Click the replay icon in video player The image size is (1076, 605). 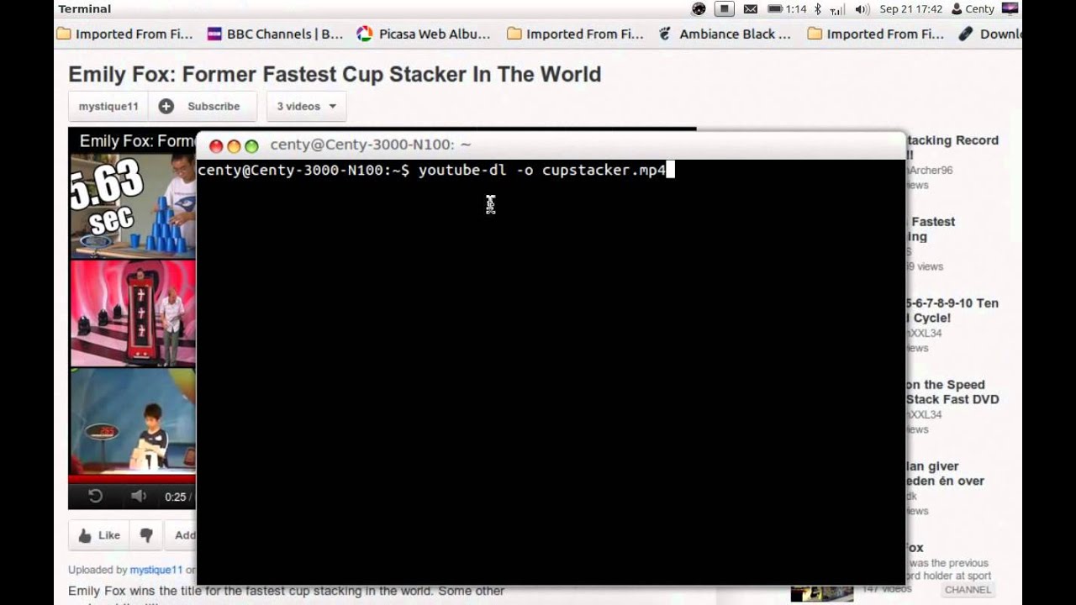point(95,497)
